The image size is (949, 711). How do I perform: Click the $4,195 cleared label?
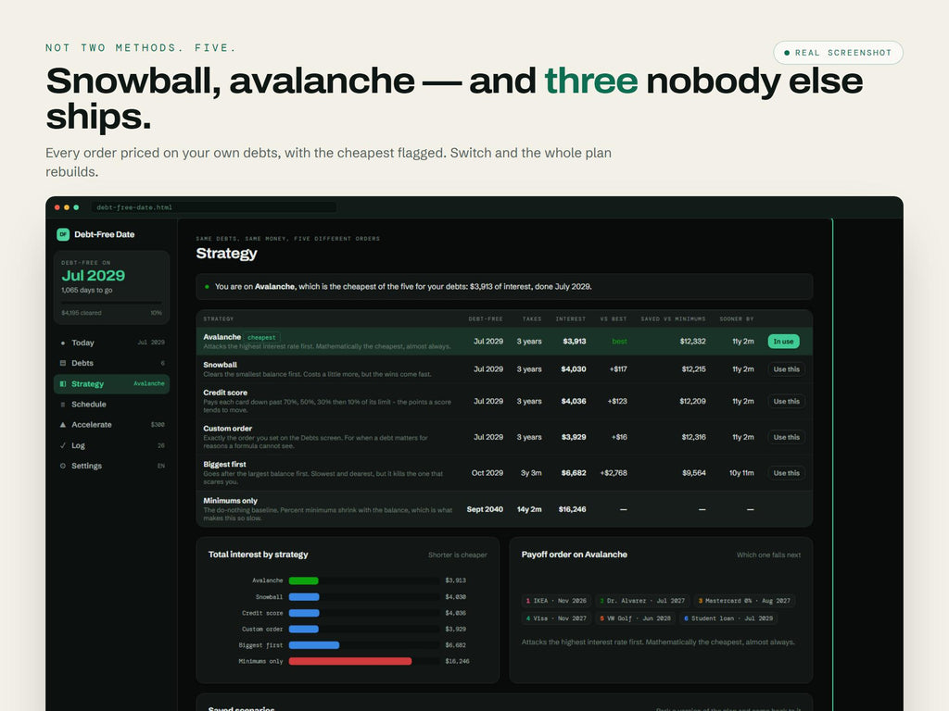click(82, 313)
